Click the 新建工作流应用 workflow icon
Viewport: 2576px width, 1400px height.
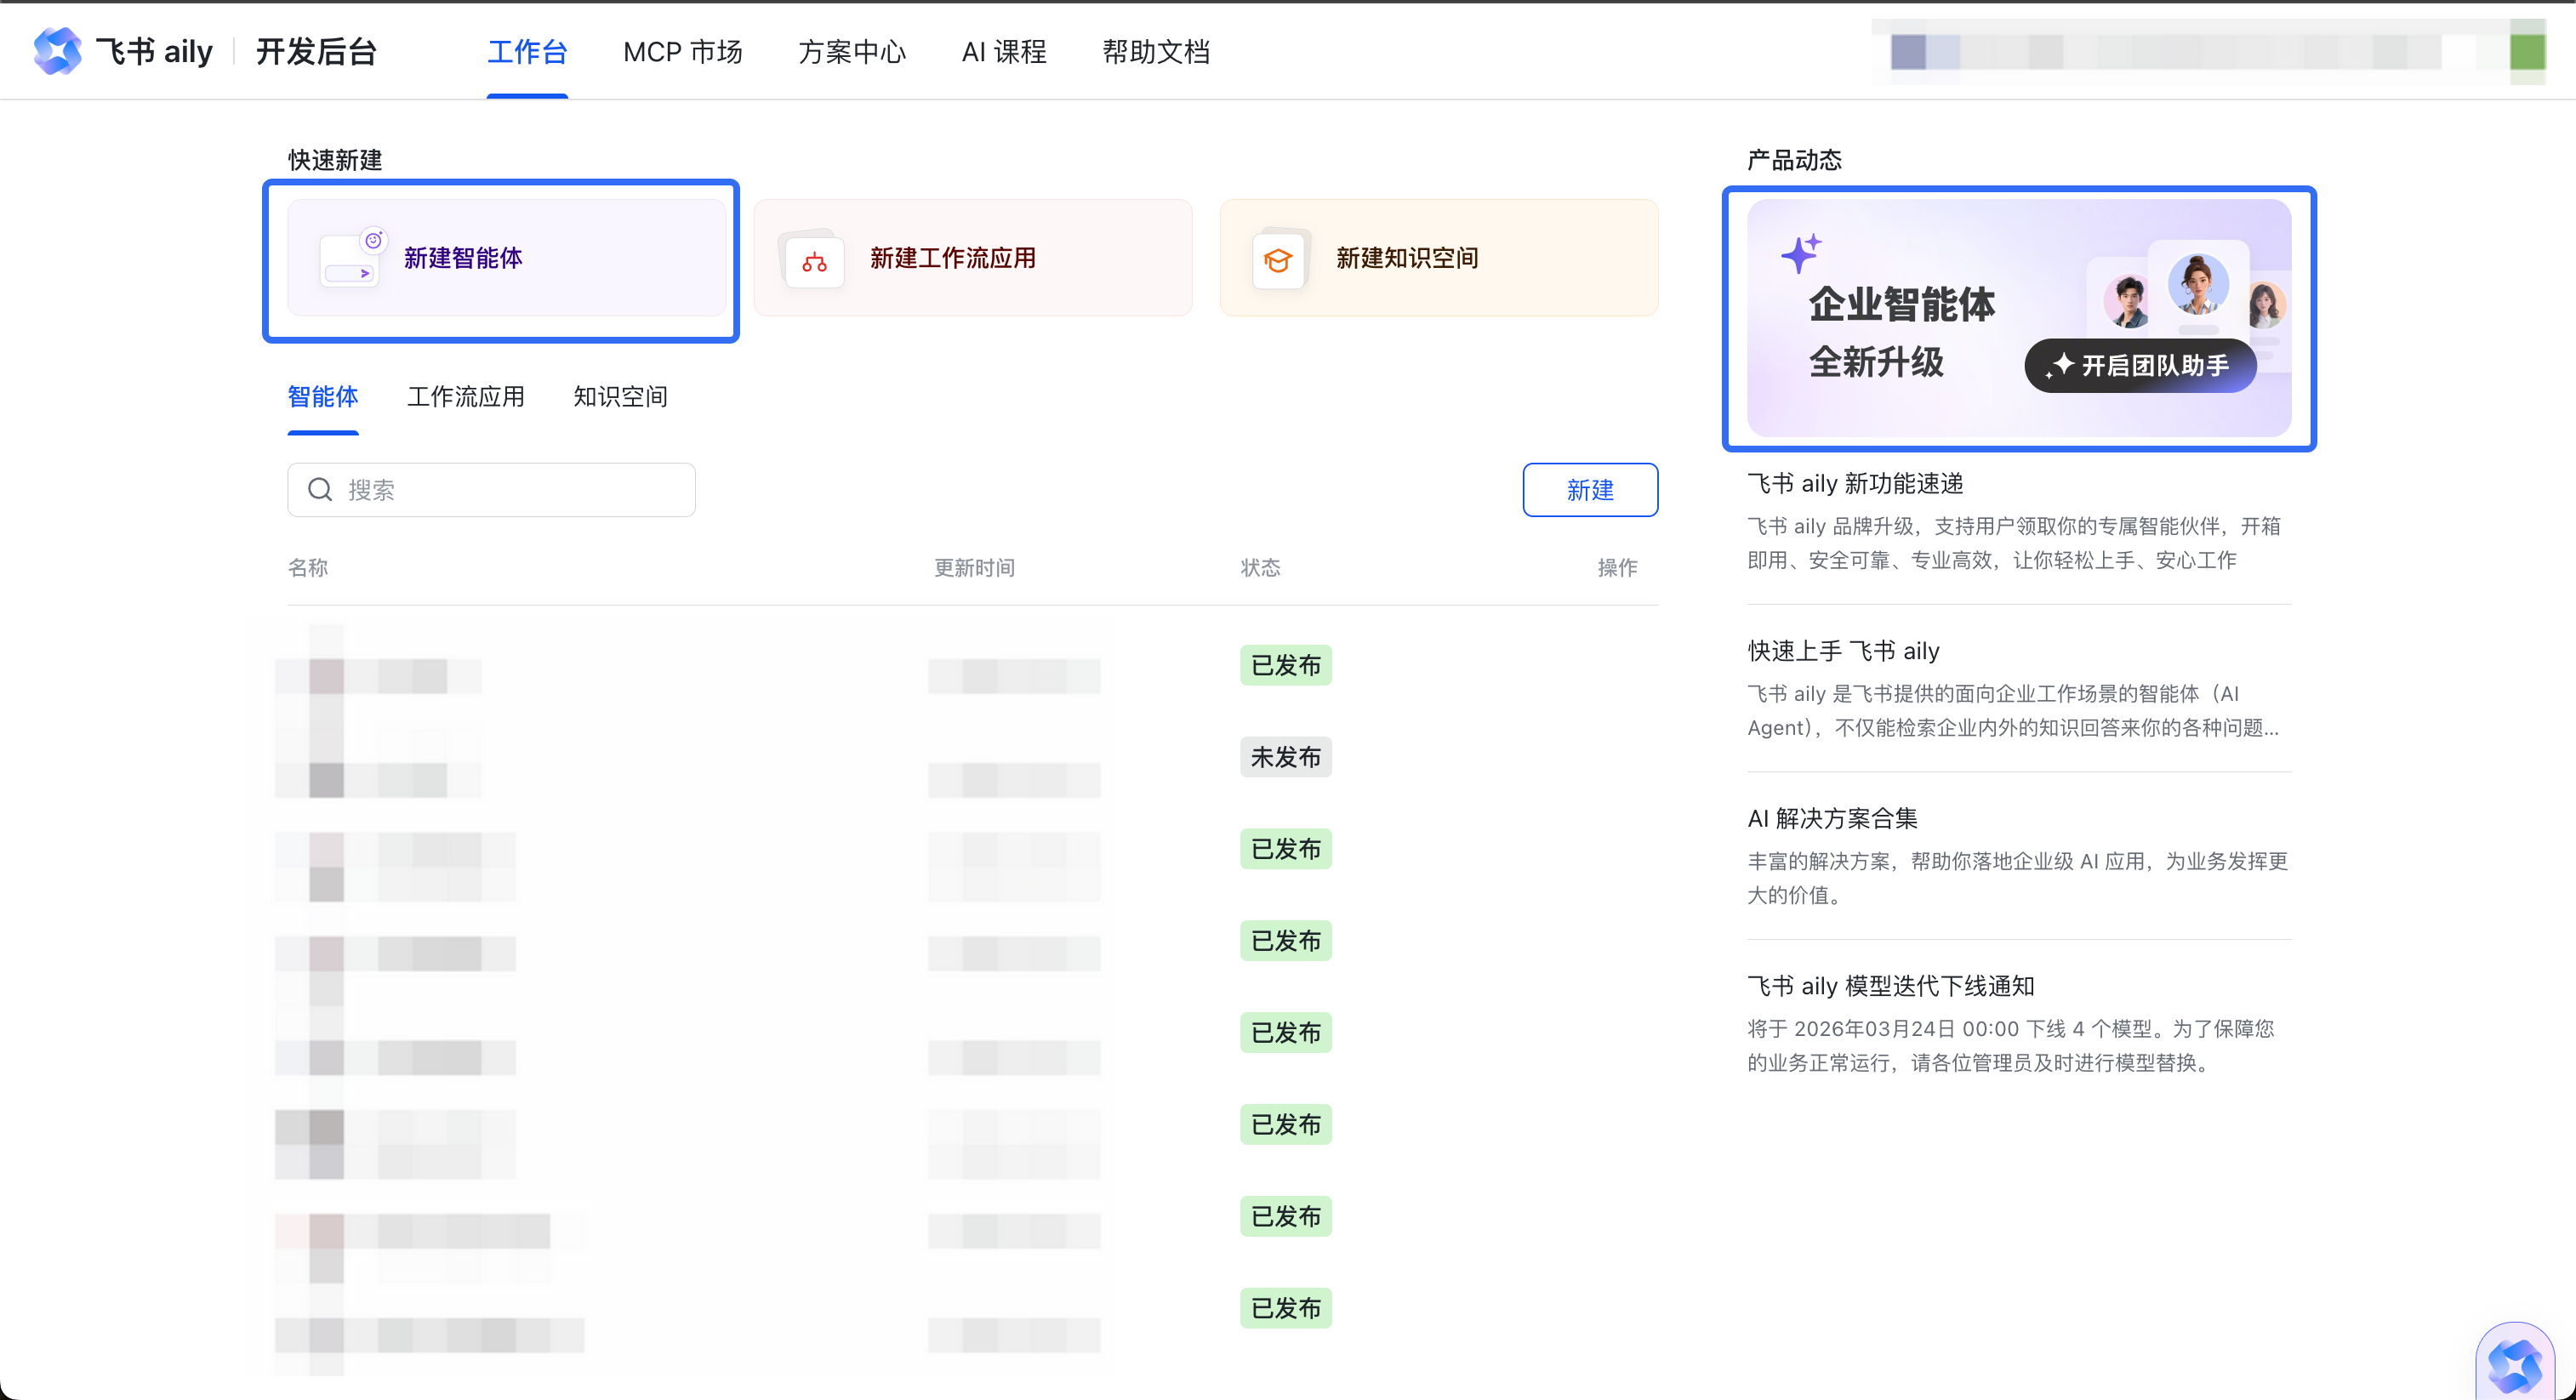pyautogui.click(x=814, y=261)
